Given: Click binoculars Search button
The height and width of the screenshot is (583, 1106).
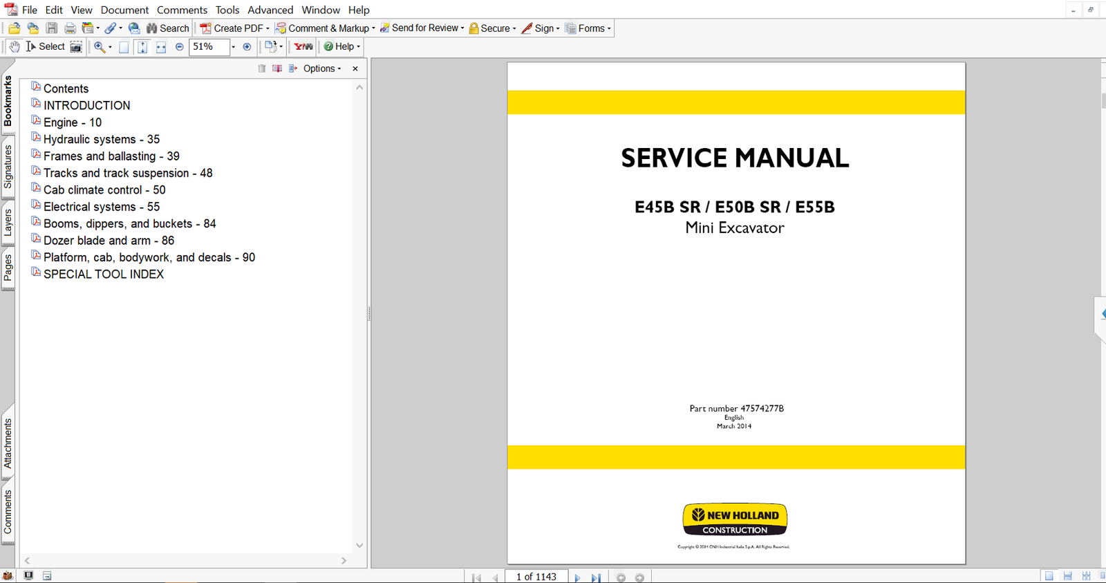Looking at the screenshot, I should tap(167, 28).
